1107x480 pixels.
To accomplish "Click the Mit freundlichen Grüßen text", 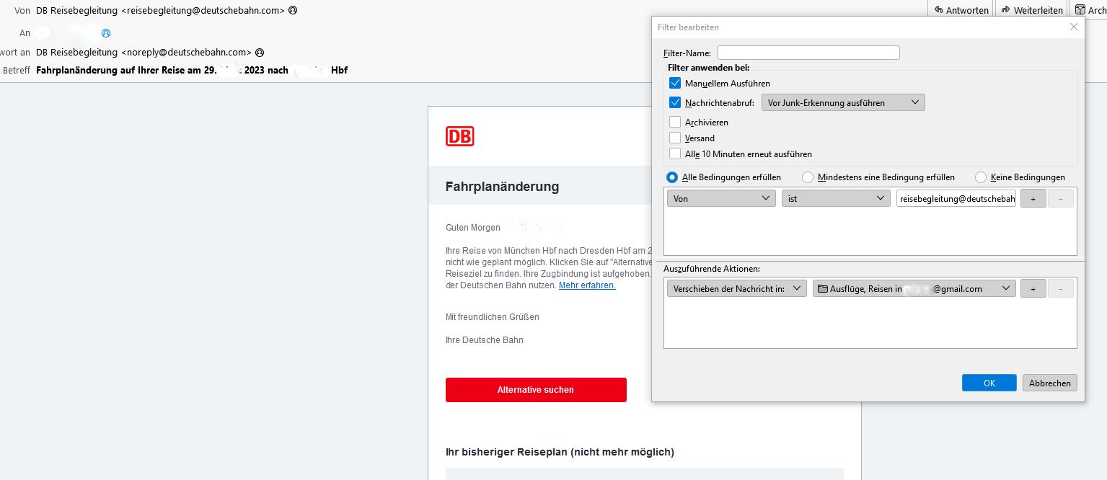I will (493, 317).
